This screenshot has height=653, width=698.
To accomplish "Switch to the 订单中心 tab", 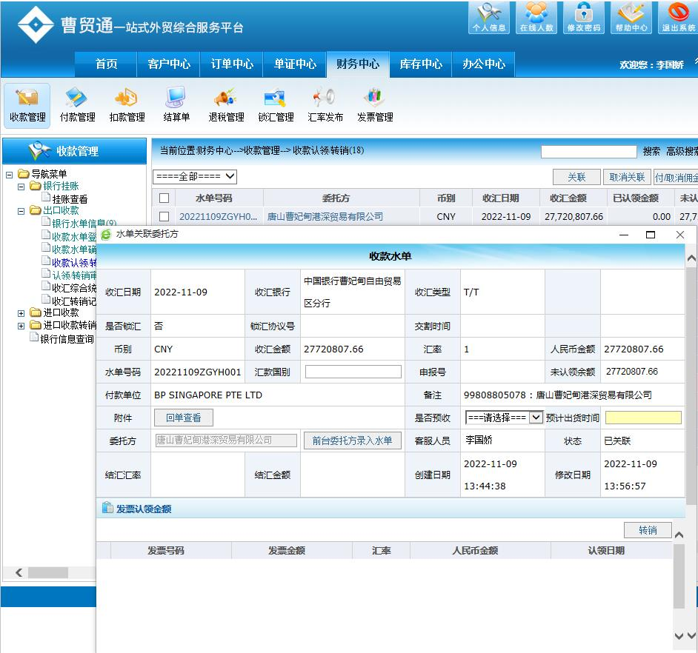I will pos(231,64).
